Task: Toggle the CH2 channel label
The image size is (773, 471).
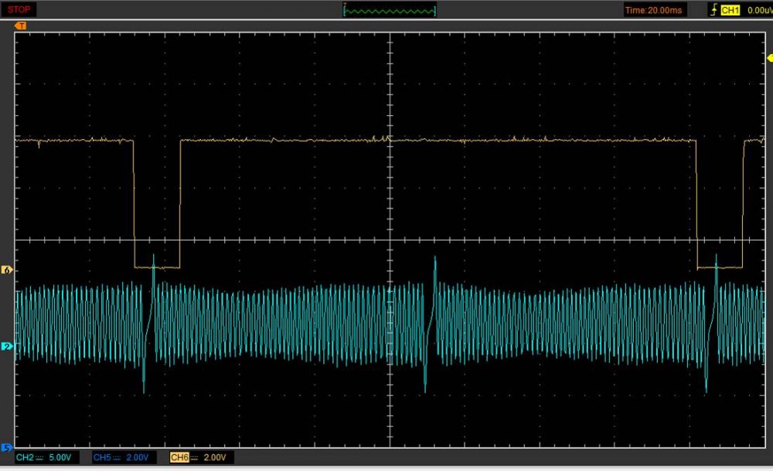Action: click(x=24, y=458)
